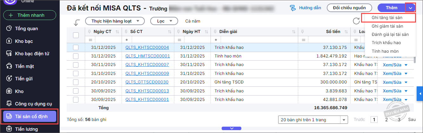The image size is (423, 133).
Task: Click sort icon on Số CT column
Action: pyautogui.click(x=169, y=32)
